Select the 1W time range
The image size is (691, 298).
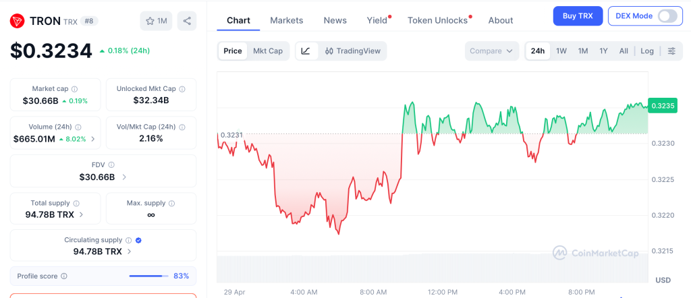561,51
